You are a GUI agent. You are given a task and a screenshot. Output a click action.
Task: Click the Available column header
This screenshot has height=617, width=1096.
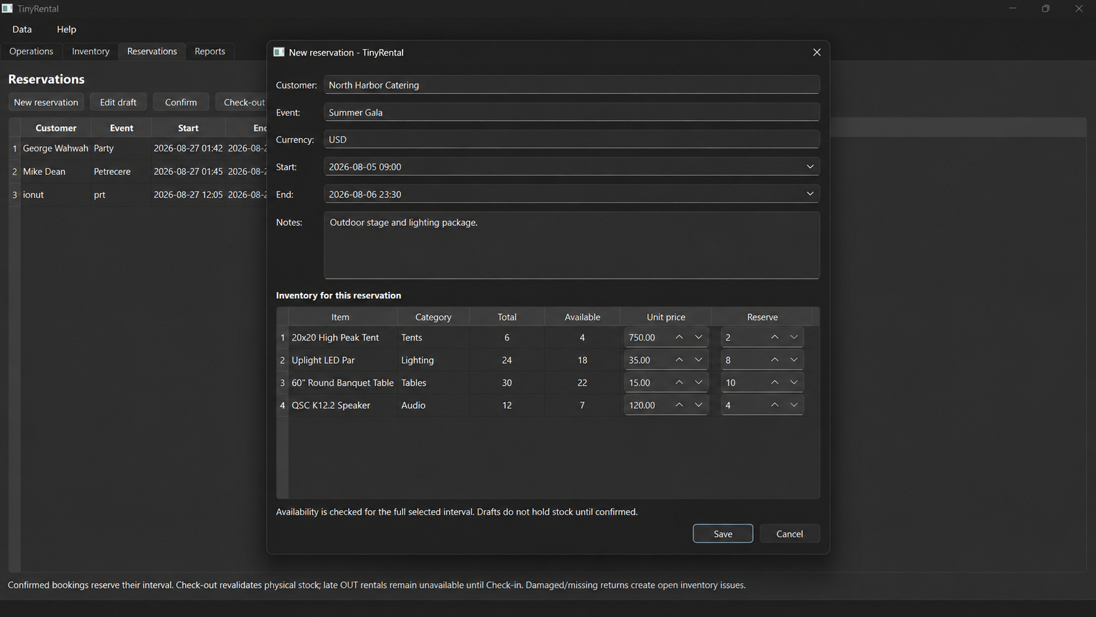pyautogui.click(x=582, y=317)
